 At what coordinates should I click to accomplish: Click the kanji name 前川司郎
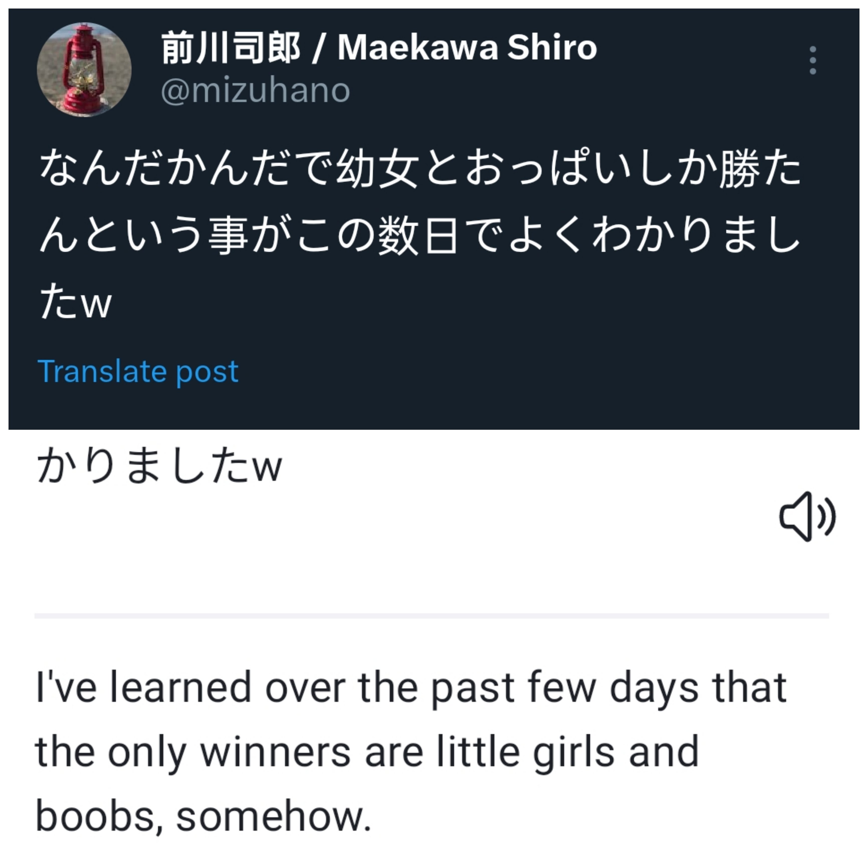click(231, 48)
